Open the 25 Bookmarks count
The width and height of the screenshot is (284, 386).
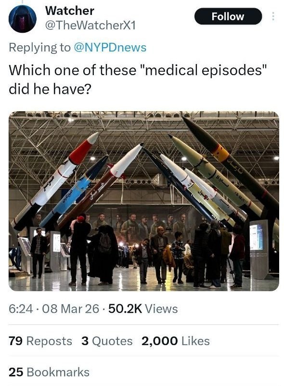point(49,372)
